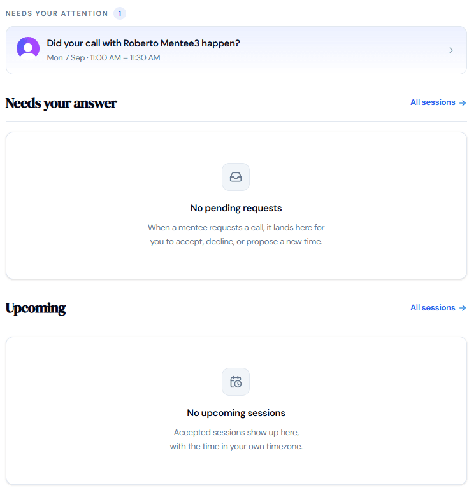Click the Mon 7 Sep 11:00 AM time text
The height and width of the screenshot is (495, 476).
pos(104,58)
